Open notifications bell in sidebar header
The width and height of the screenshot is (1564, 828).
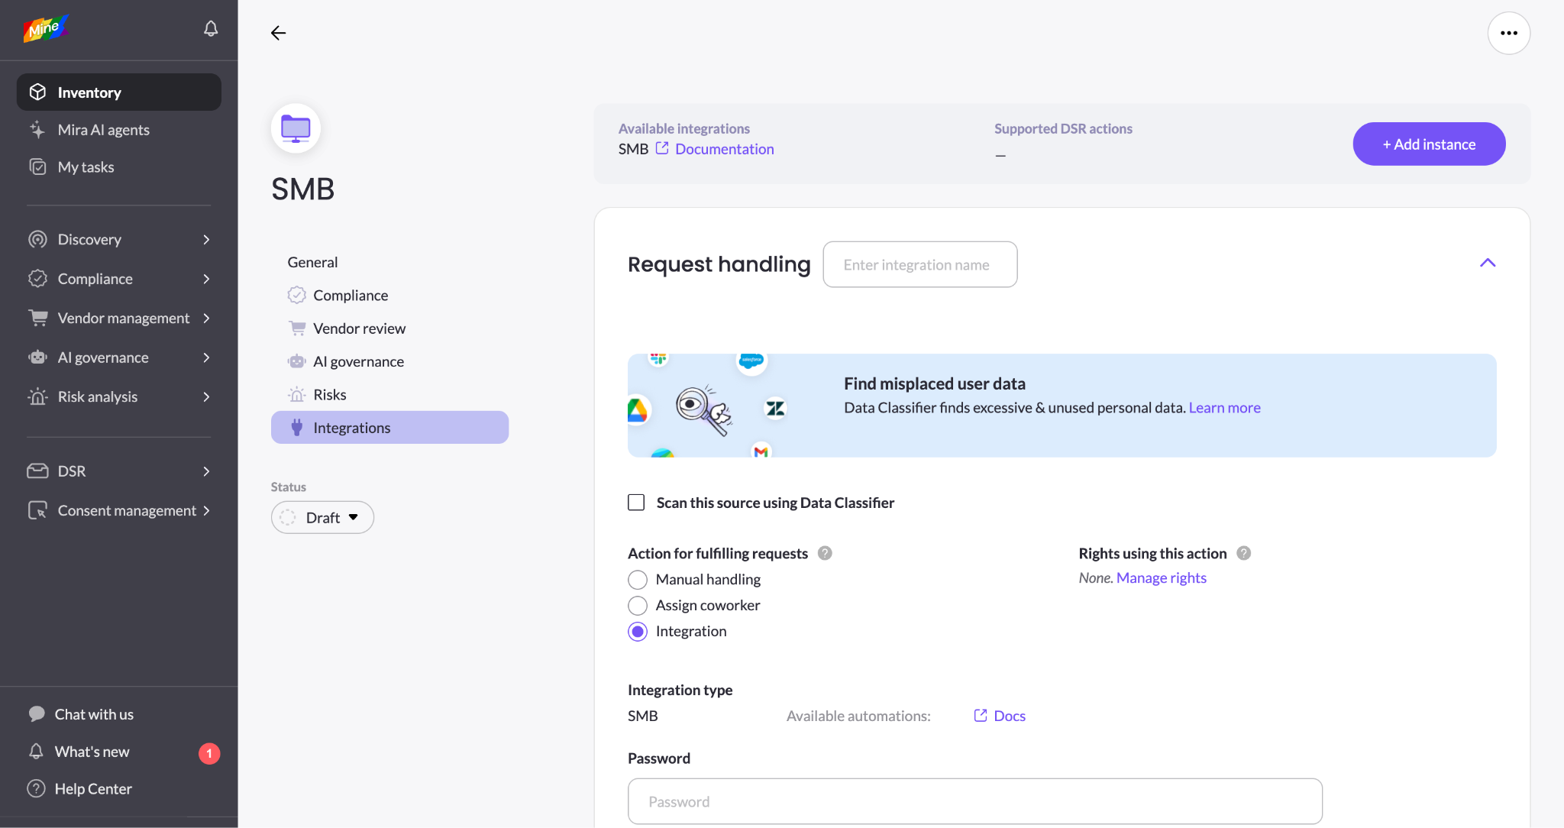211,29
